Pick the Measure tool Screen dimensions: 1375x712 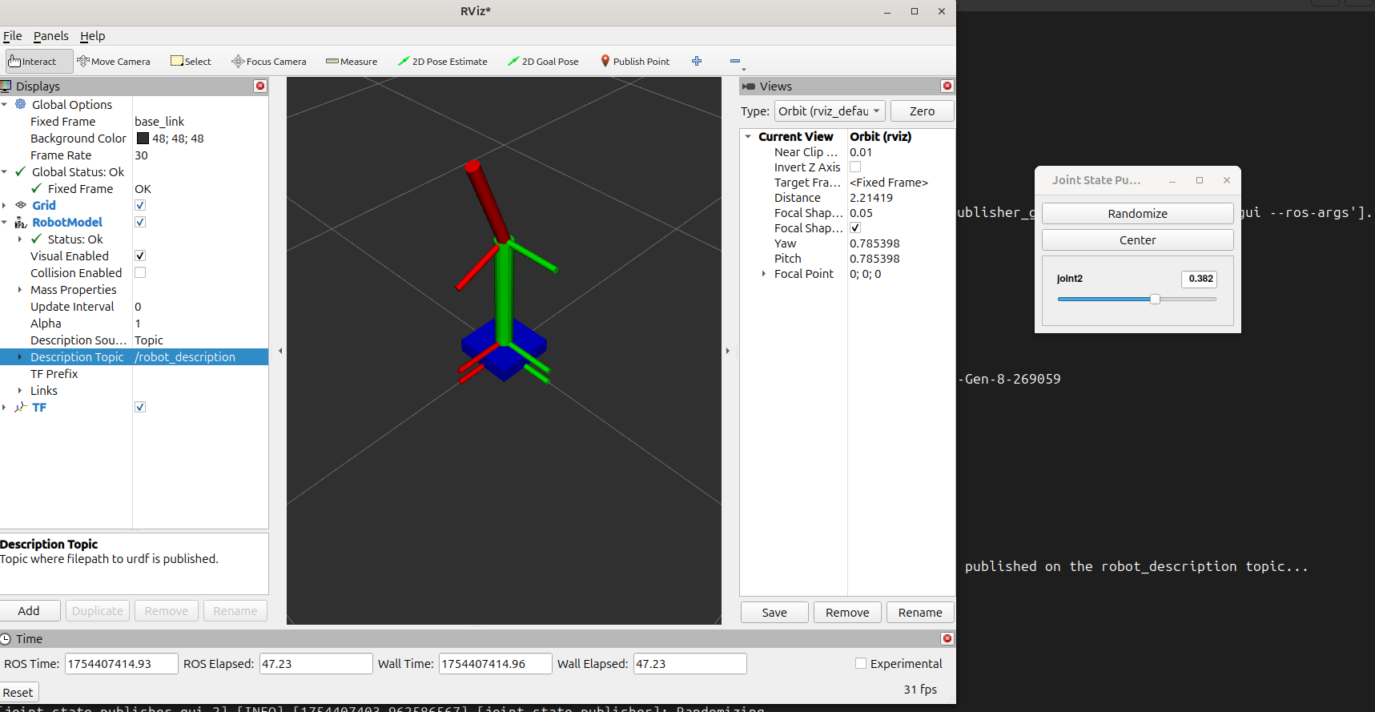pyautogui.click(x=352, y=62)
